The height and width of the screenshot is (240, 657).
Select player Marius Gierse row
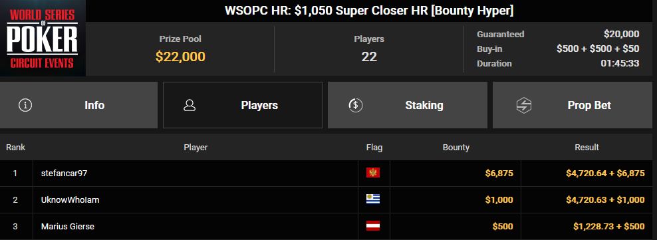point(328,227)
